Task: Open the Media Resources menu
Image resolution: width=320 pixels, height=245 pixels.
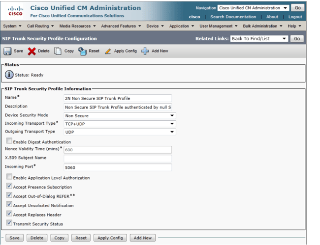Action: [78, 26]
